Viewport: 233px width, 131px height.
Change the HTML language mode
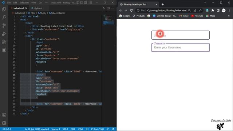(x=80, y=129)
